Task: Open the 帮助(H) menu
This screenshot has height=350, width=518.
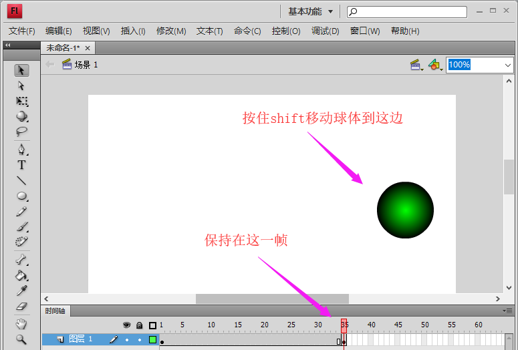Action: (405, 31)
